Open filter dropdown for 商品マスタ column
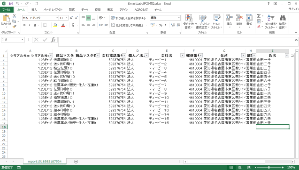299x170 pixels. click(98, 56)
